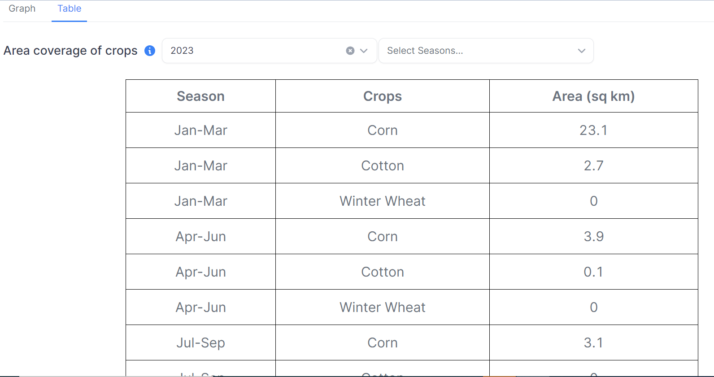The height and width of the screenshot is (377, 714).
Task: Click the Area (sq km) column header
Action: [x=593, y=96]
